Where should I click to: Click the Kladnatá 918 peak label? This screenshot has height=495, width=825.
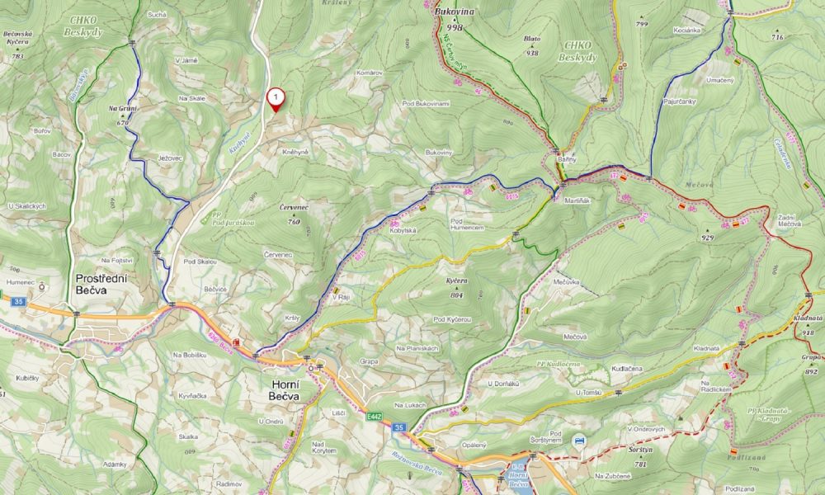click(x=808, y=325)
